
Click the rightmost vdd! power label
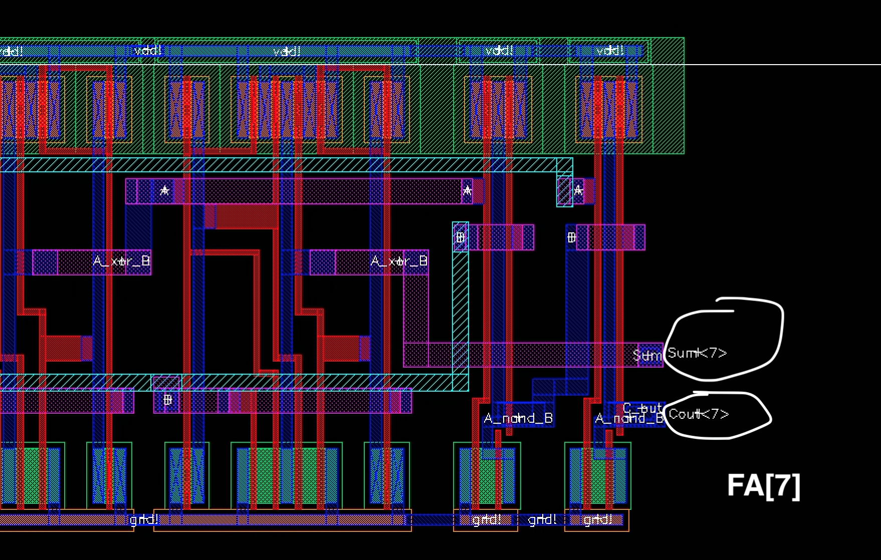(610, 51)
